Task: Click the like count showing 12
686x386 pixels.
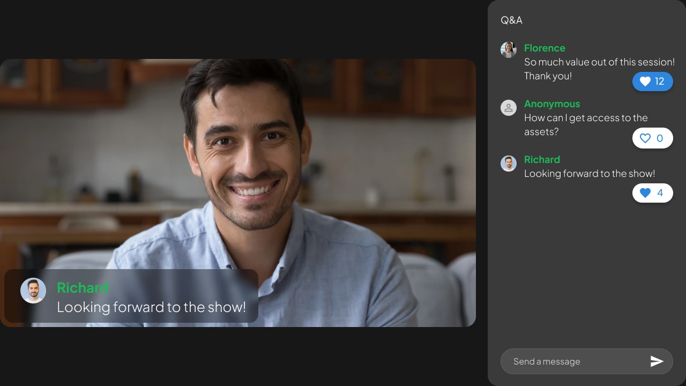Action: 660,81
